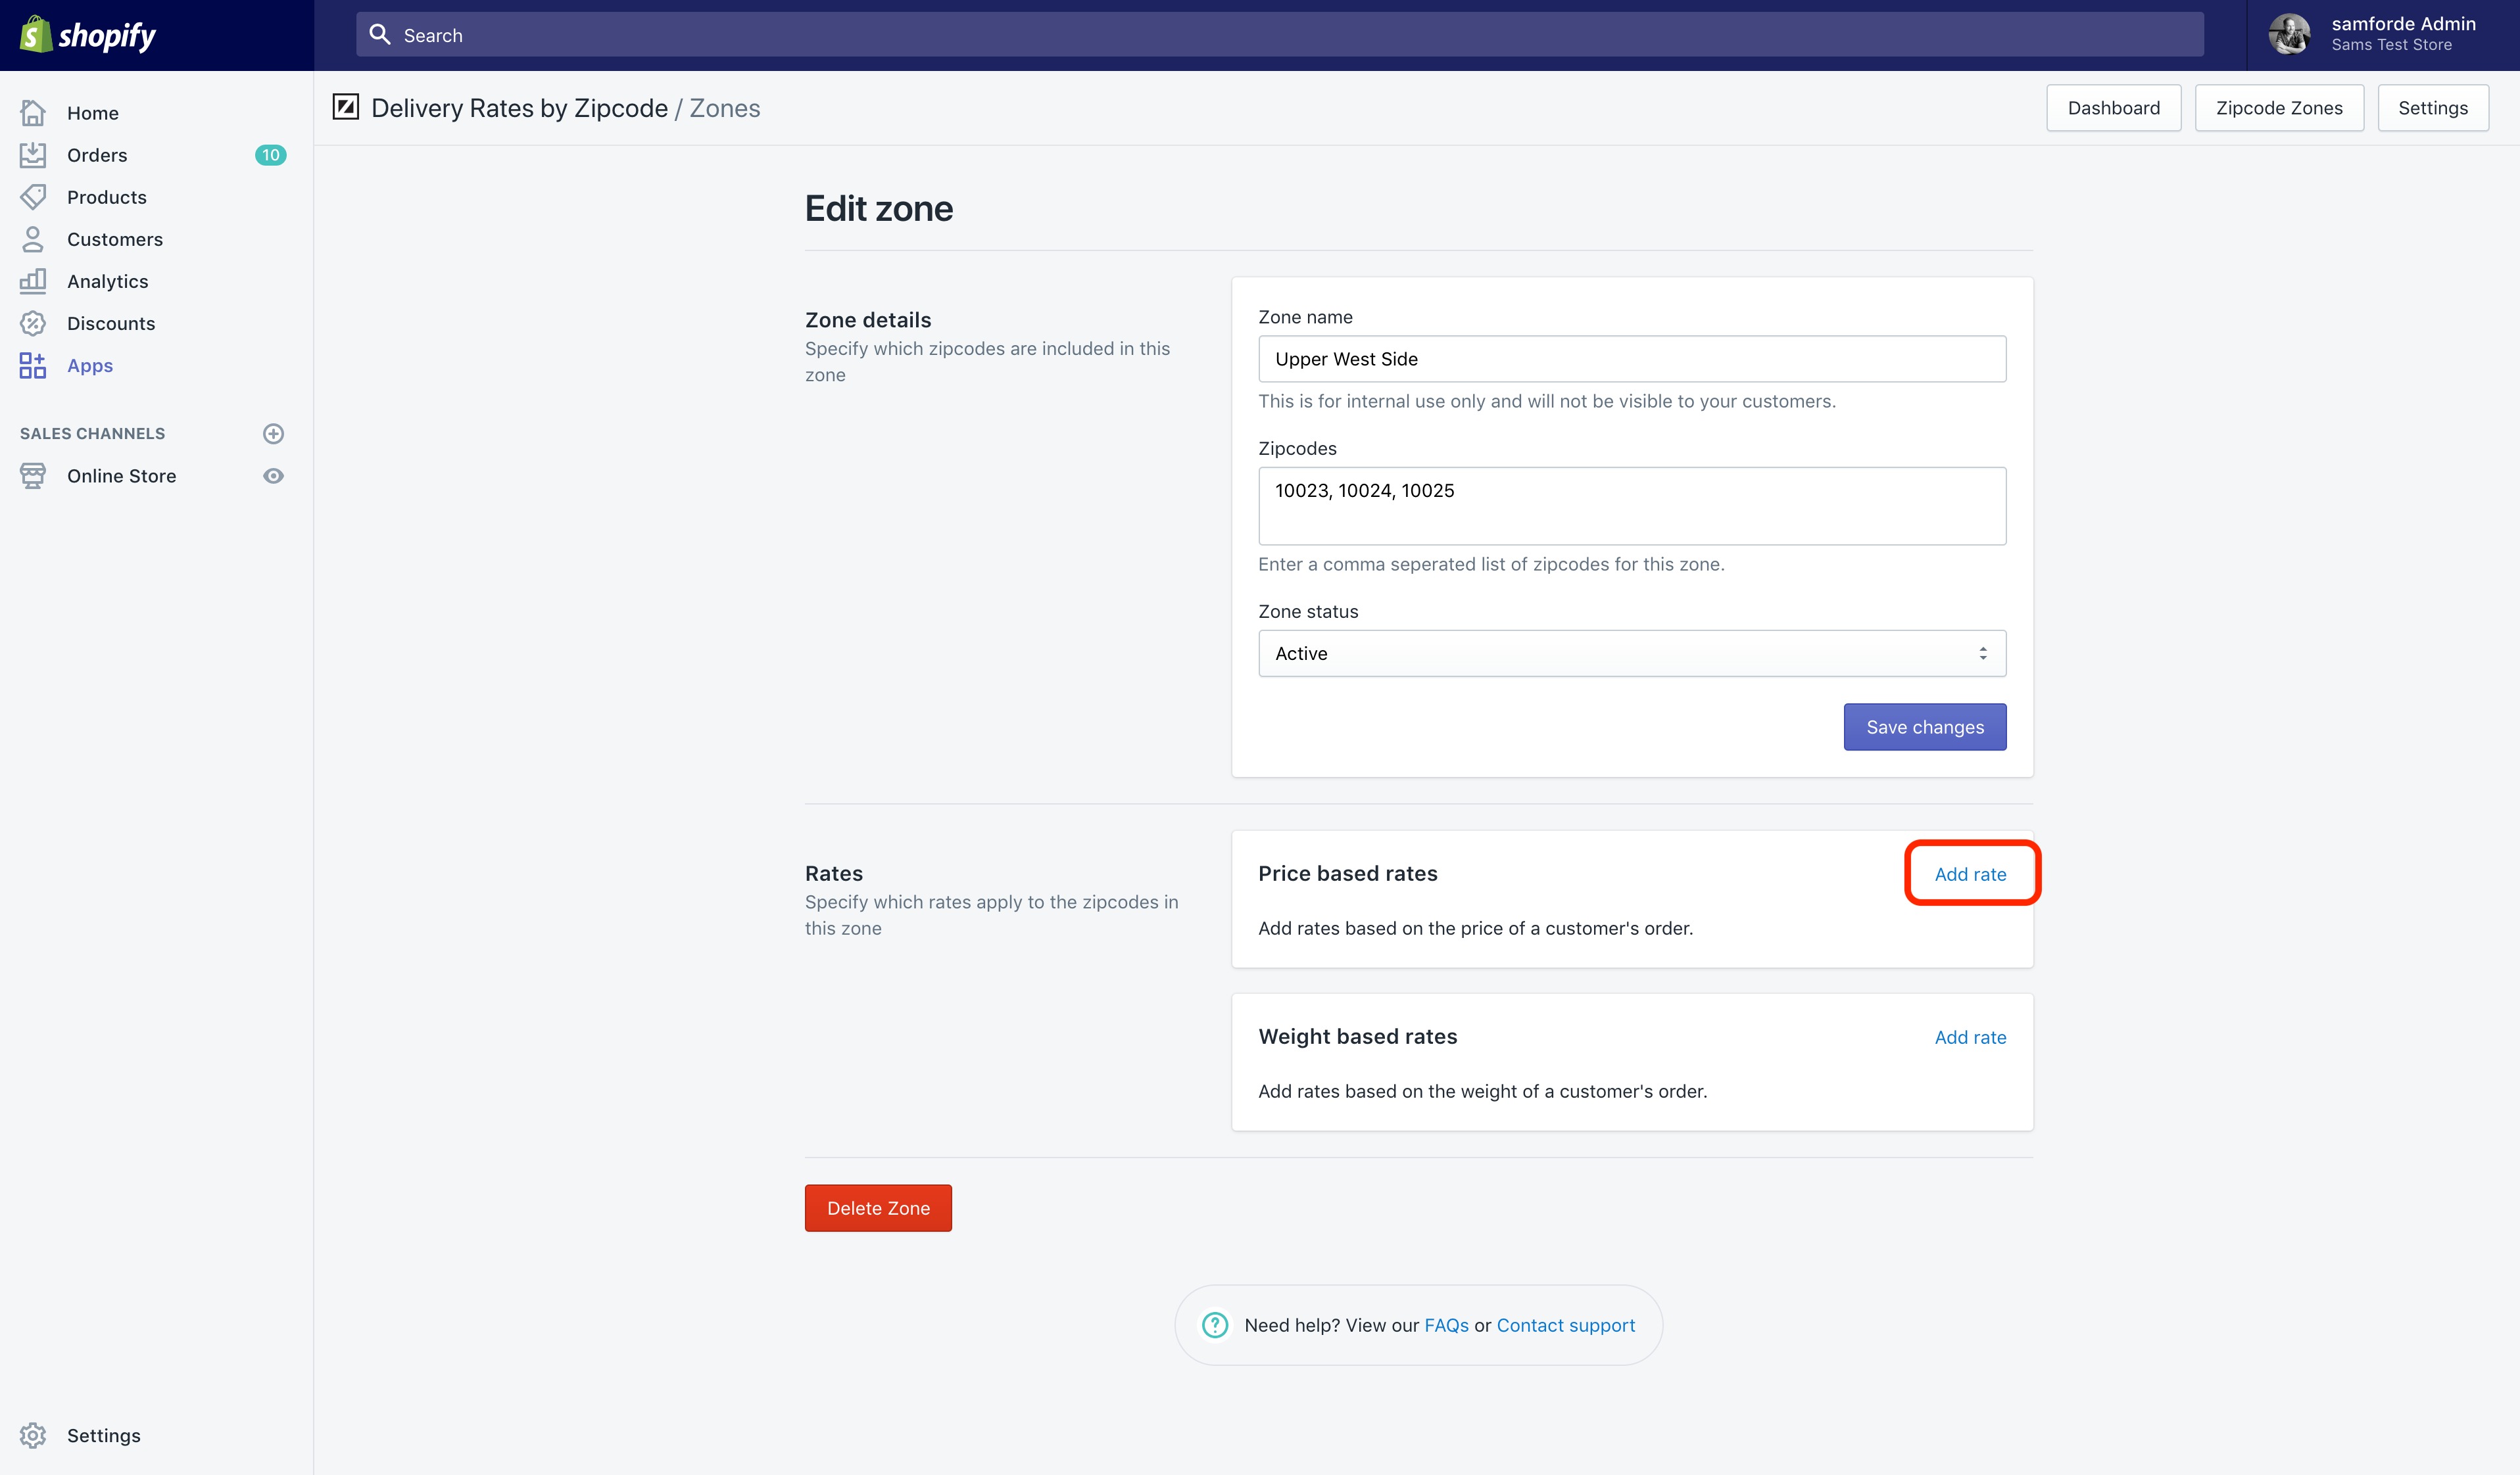Open Settings at sidebar bottom

(104, 1435)
